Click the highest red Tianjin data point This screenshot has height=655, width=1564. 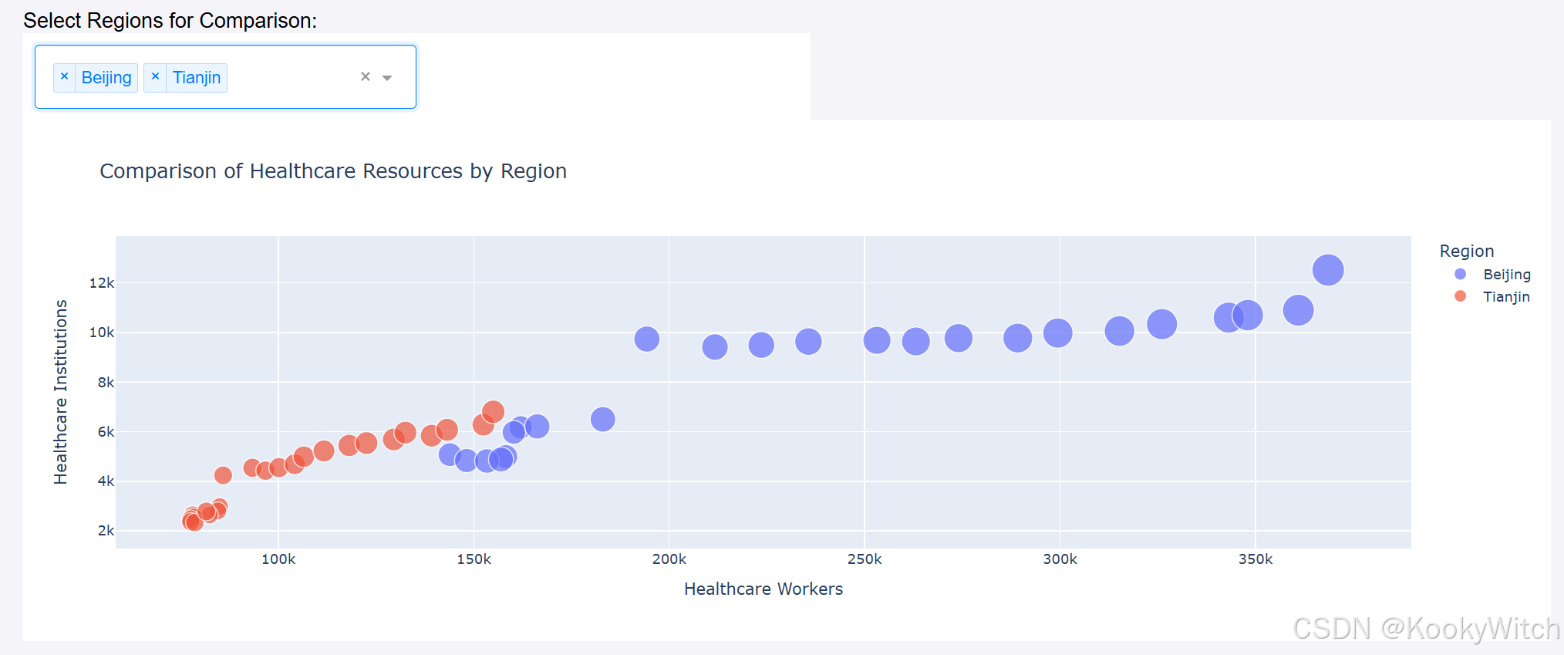491,411
